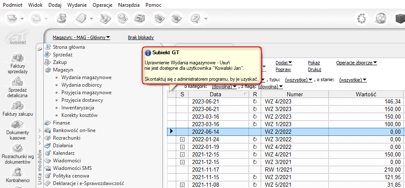Open Faktury sprzedaży sidebar icon
Screen dimensions: 405x188
18,58
